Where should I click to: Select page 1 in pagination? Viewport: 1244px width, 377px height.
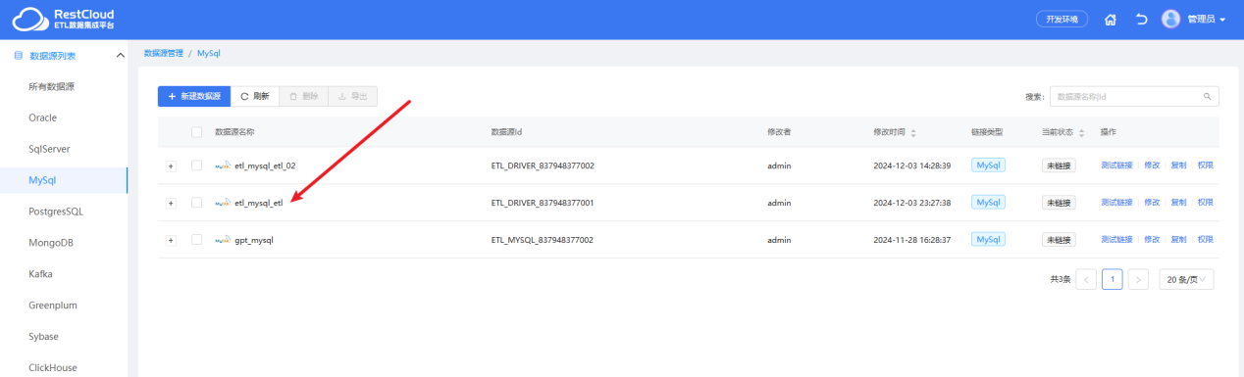click(1113, 280)
